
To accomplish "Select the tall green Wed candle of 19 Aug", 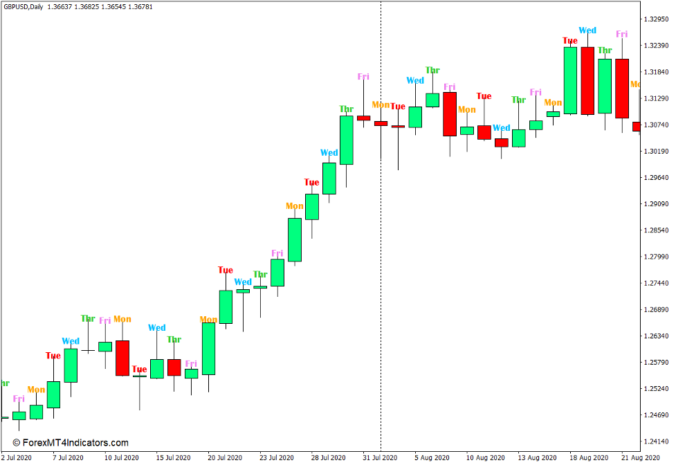I will [x=587, y=80].
